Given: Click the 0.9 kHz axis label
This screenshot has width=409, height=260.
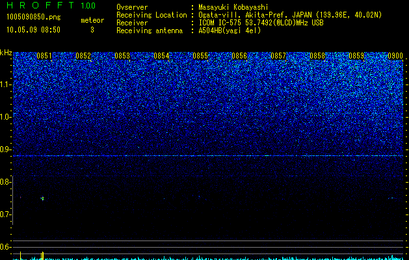Looking at the screenshot, I should pyautogui.click(x=5, y=149).
